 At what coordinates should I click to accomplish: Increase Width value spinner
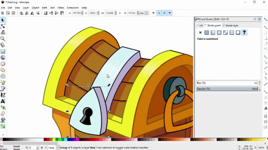[x=116, y=12]
